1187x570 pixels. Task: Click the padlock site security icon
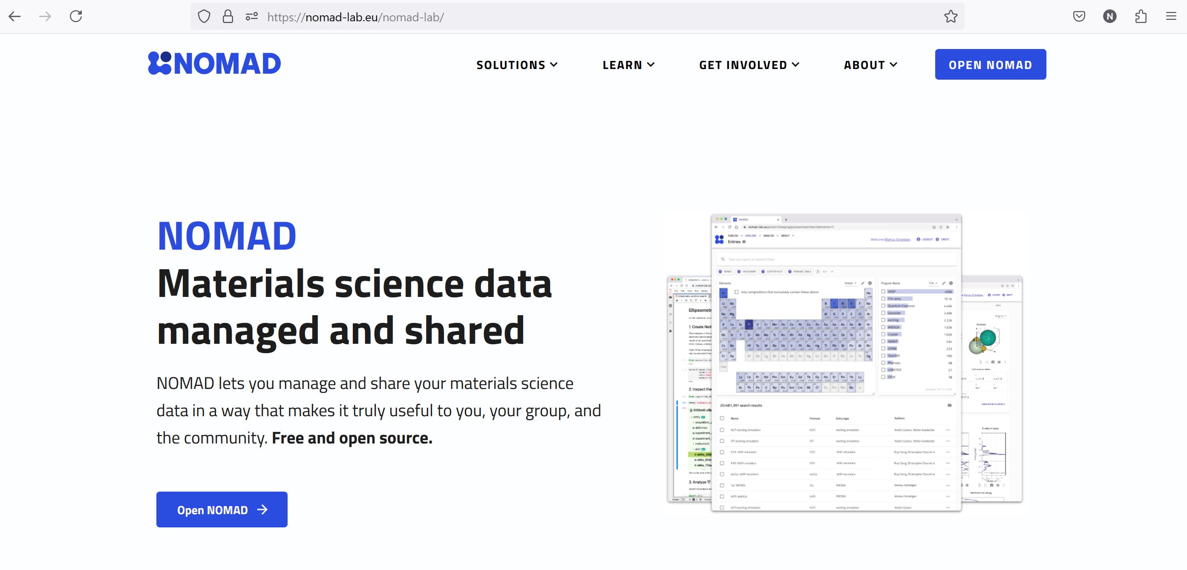[228, 17]
